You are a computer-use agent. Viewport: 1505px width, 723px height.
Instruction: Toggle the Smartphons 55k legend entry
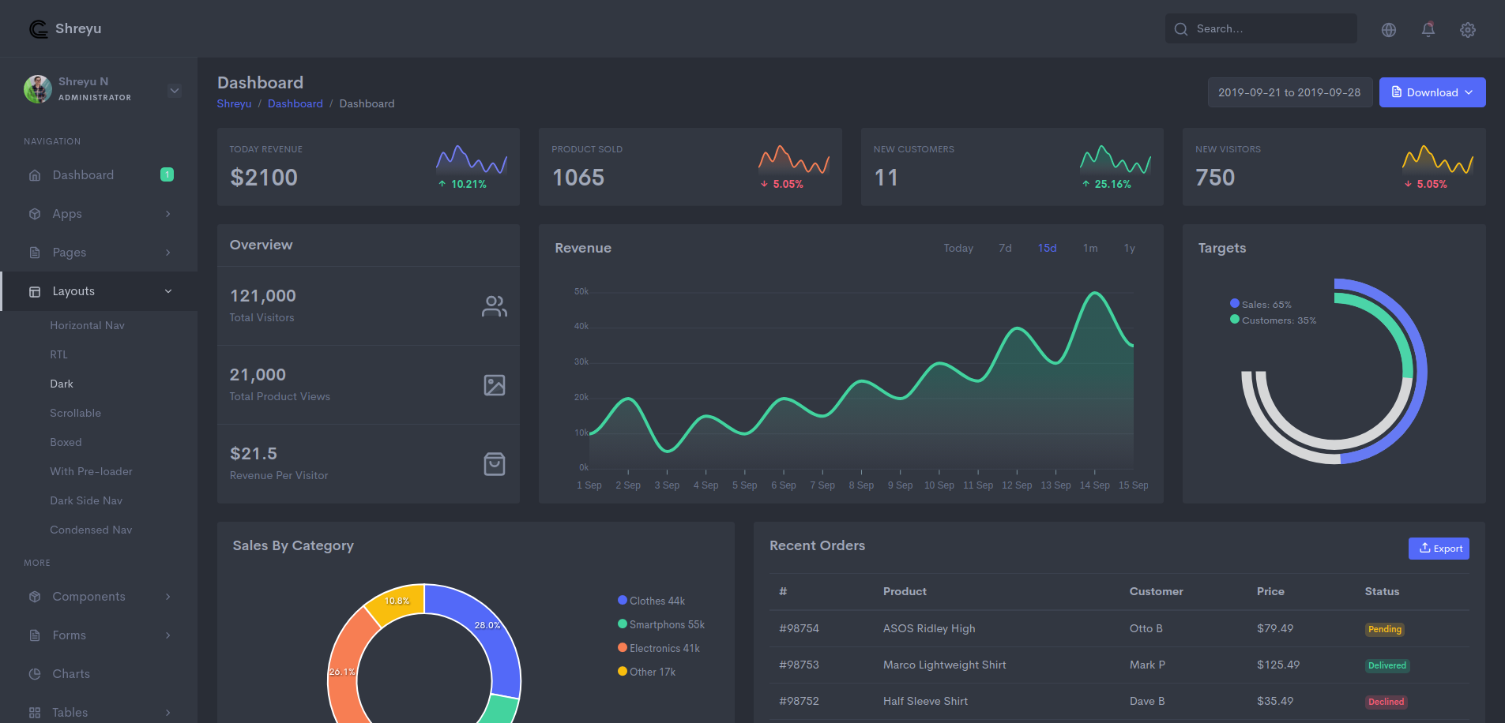[x=661, y=624]
